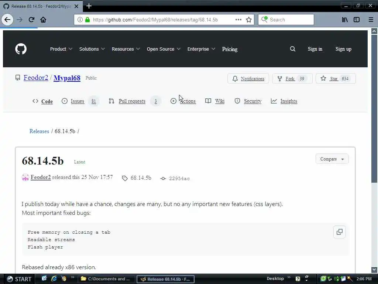Click the system clock 2:06 PM
Screen dimensions: 378x284
pos(364,279)
